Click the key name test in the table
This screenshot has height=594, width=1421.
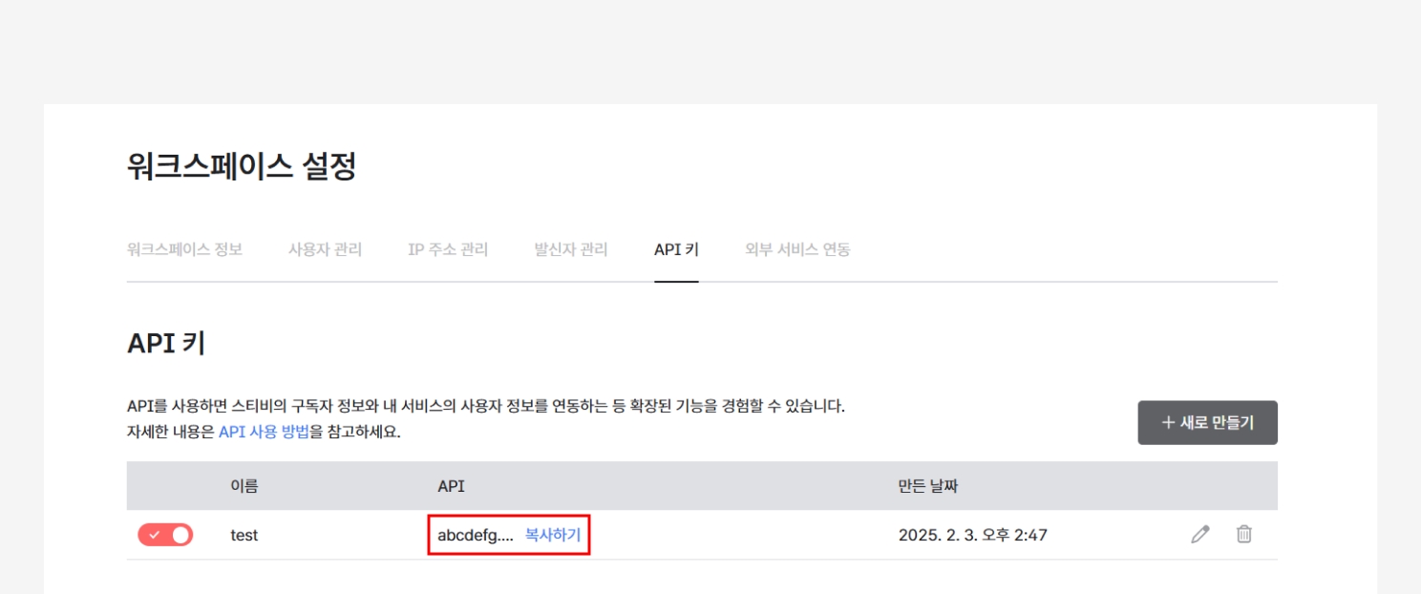pos(244,535)
